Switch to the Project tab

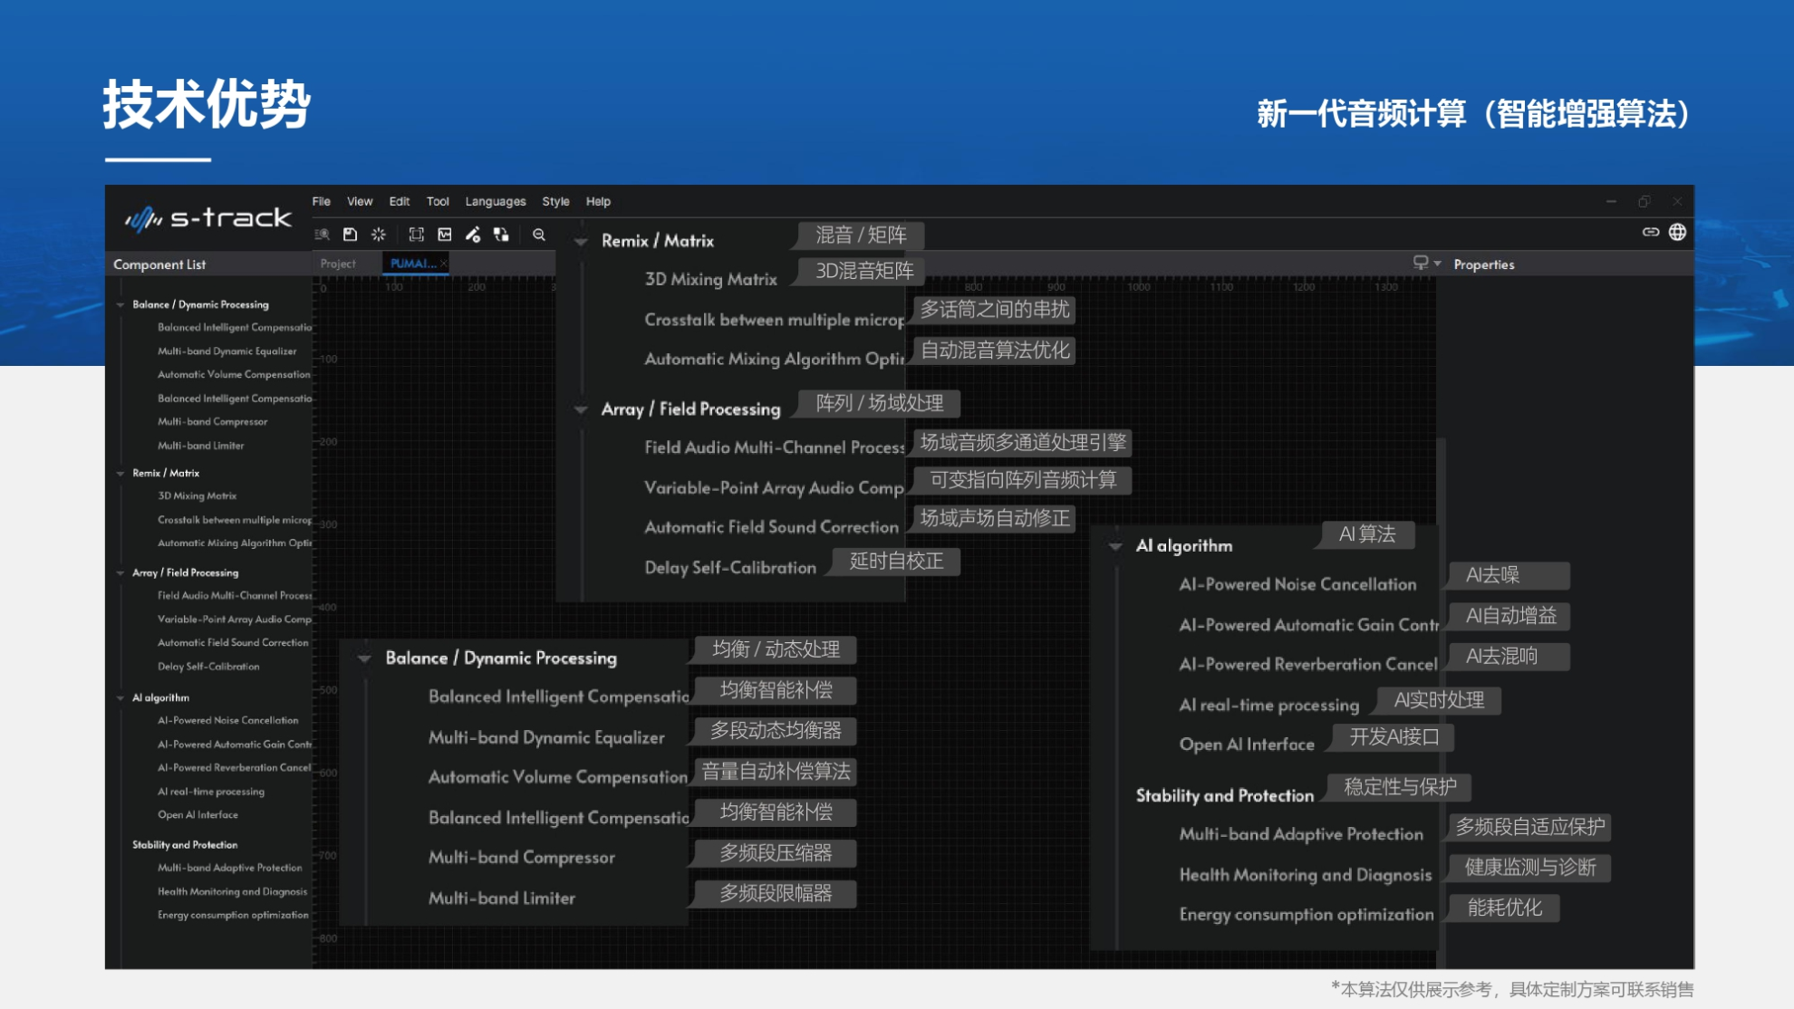coord(337,263)
